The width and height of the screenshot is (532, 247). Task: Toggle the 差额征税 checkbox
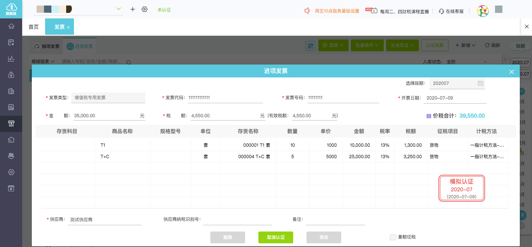[x=393, y=237]
